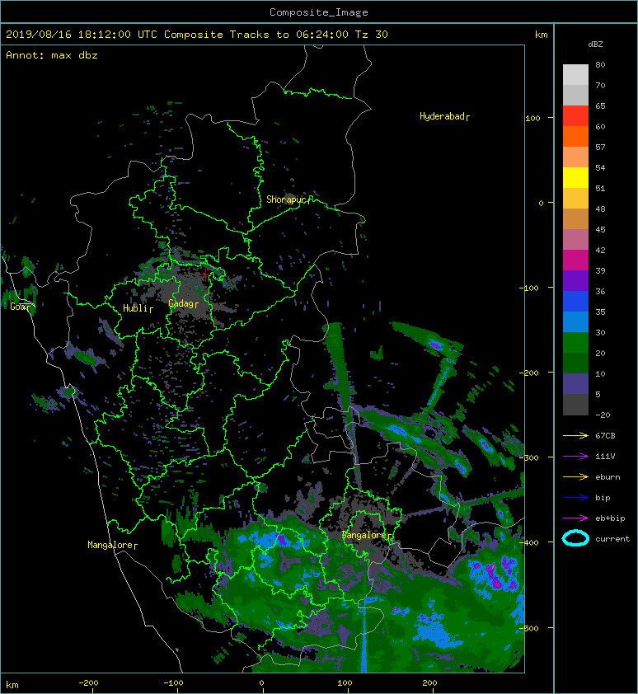Select the bright green dBZ swatch
The image size is (638, 694).
[575, 343]
